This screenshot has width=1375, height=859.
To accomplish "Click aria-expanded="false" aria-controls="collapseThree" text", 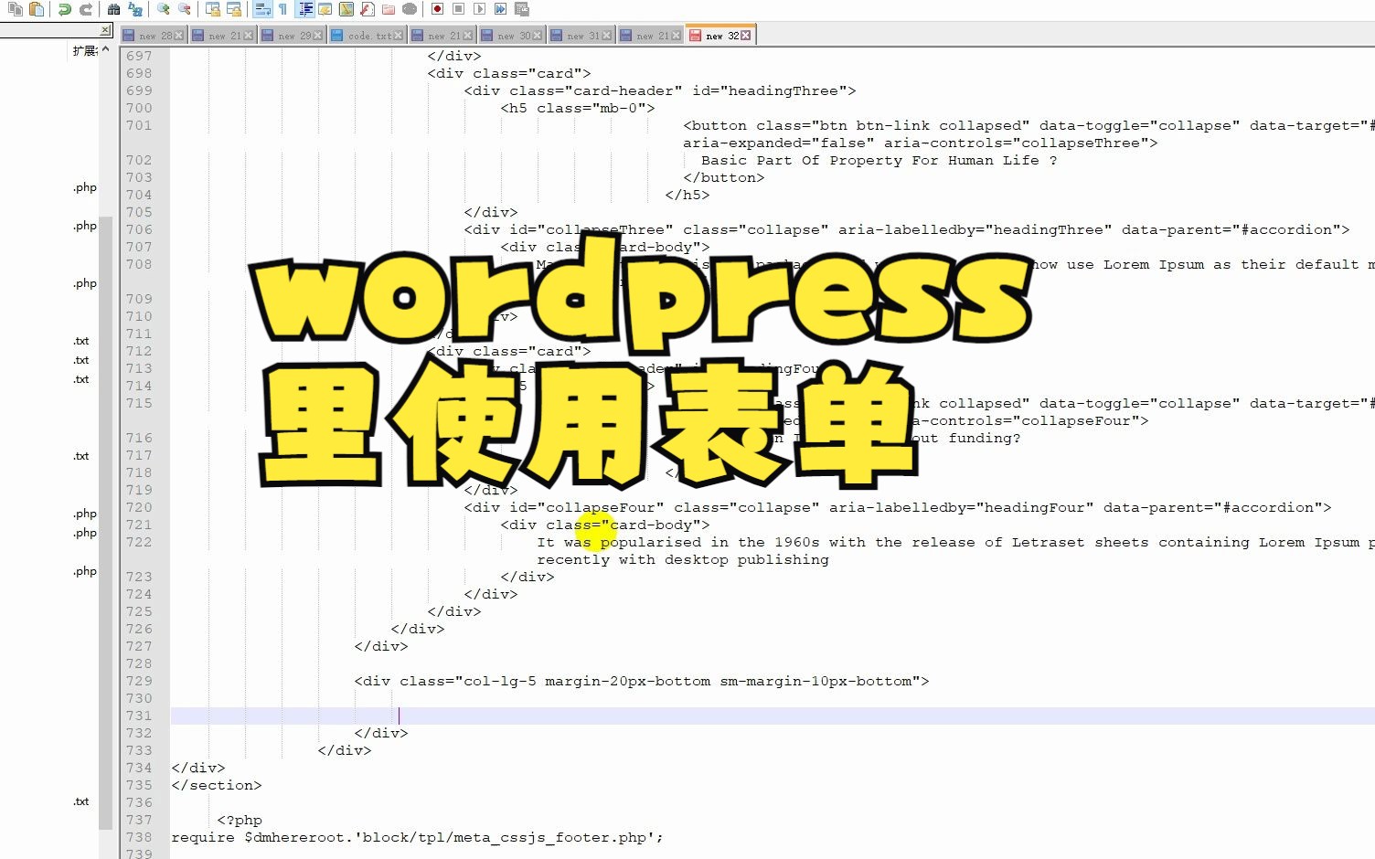I will [x=921, y=143].
